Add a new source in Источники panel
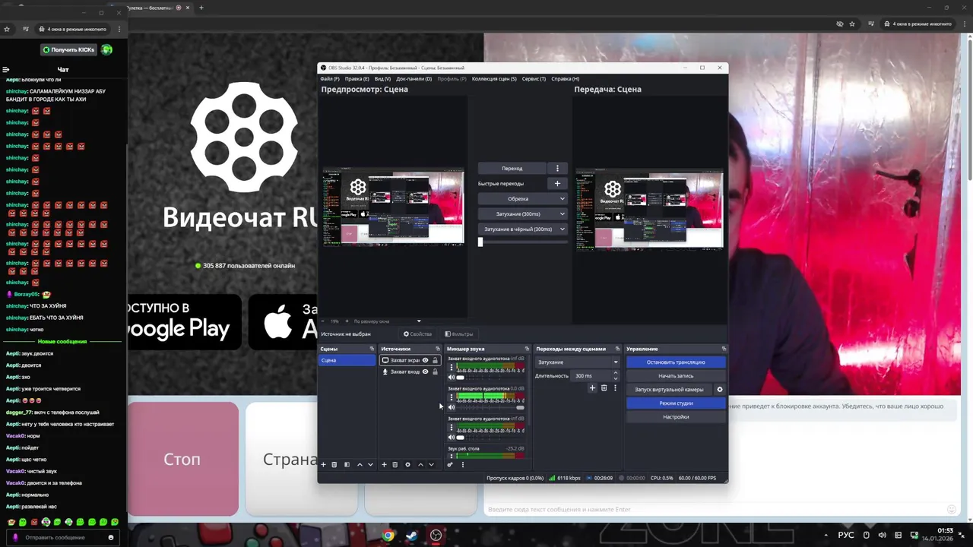This screenshot has width=973, height=547. pos(384,464)
